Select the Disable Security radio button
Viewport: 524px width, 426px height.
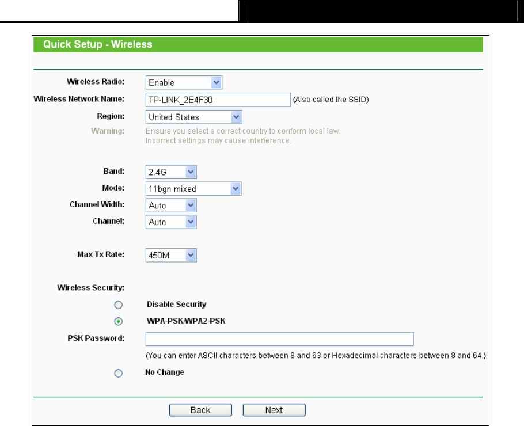click(x=118, y=305)
